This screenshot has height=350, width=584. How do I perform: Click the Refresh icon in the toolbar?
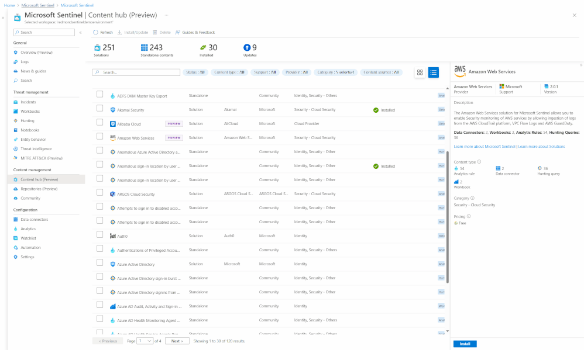(x=96, y=32)
